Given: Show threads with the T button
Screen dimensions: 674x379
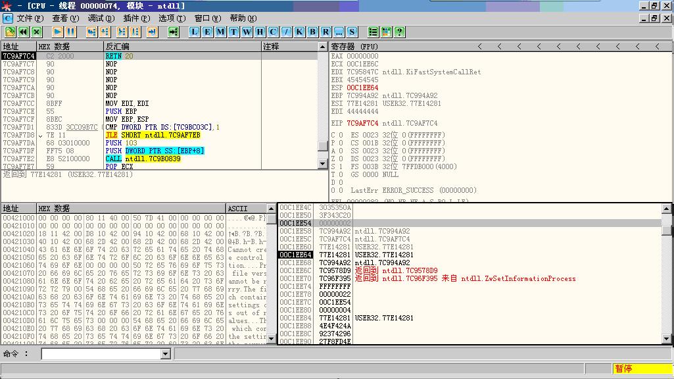Looking at the screenshot, I should click(x=233, y=32).
